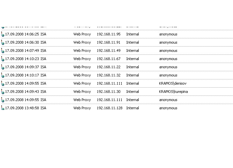This screenshot has width=233, height=168.
Task: Click Web Proxy in the 192.168.11.67 row
Action: click(x=82, y=59)
